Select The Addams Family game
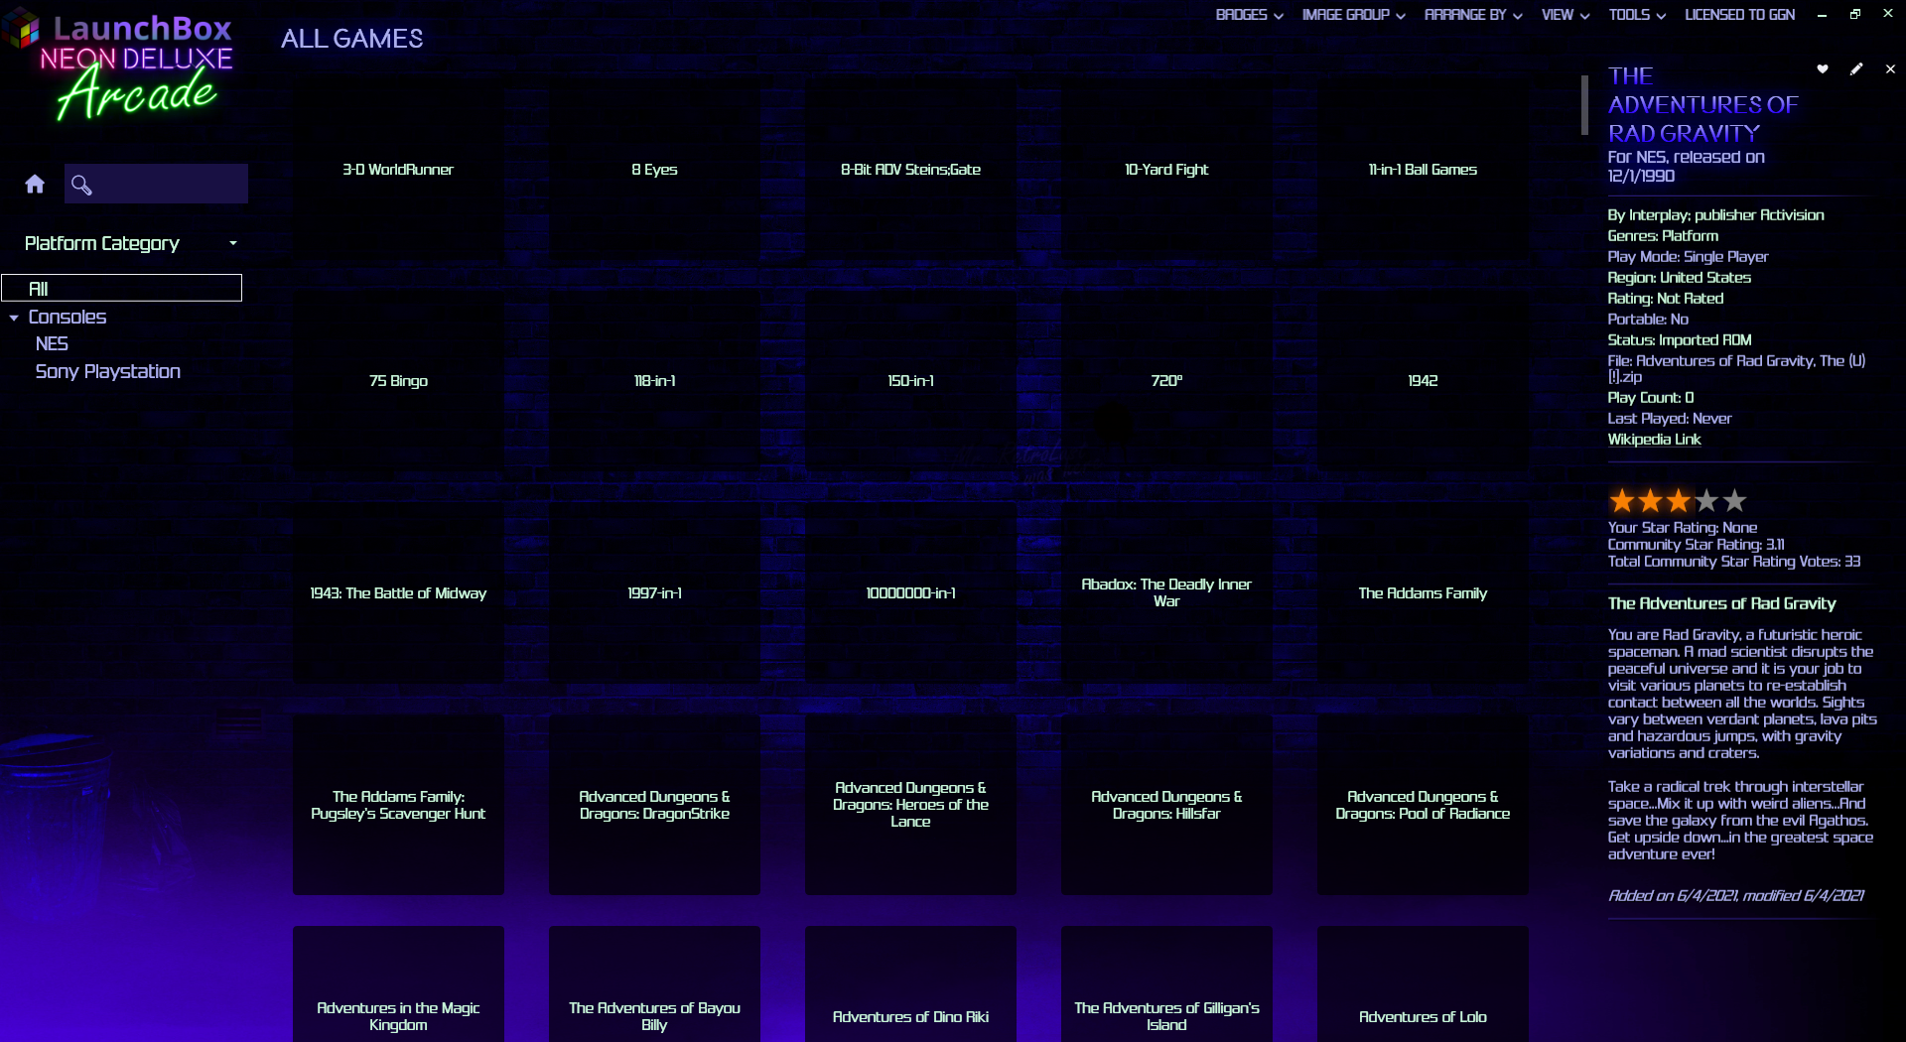Screen dimensions: 1906x1042 point(1423,593)
